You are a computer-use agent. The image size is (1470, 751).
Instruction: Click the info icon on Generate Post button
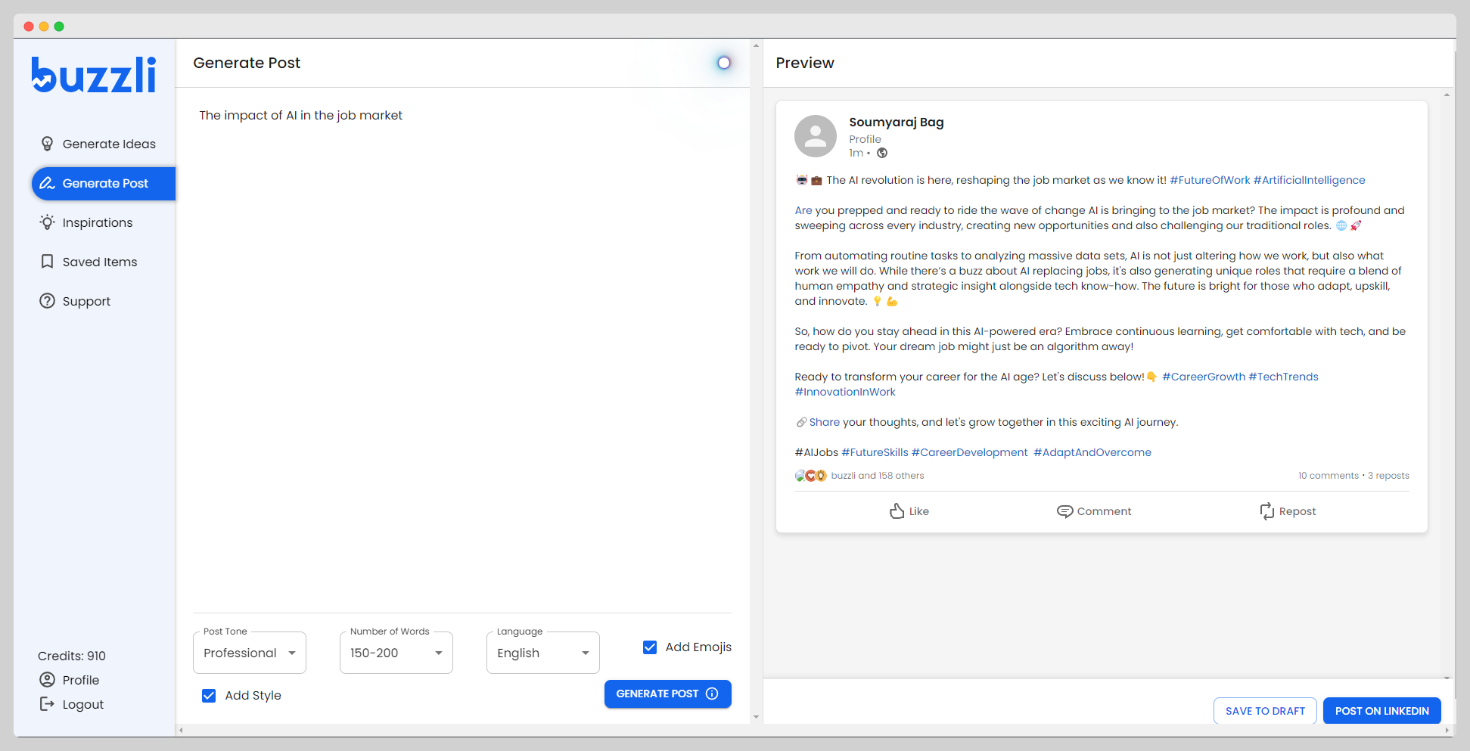coord(712,694)
